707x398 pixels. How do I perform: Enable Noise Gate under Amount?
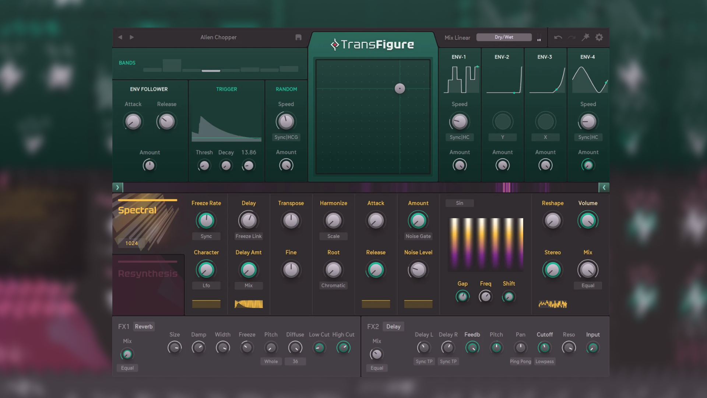click(418, 236)
